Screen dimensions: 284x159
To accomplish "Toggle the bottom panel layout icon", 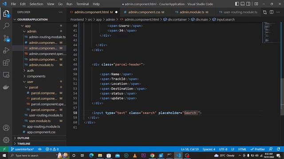I will click(x=243, y=4).
